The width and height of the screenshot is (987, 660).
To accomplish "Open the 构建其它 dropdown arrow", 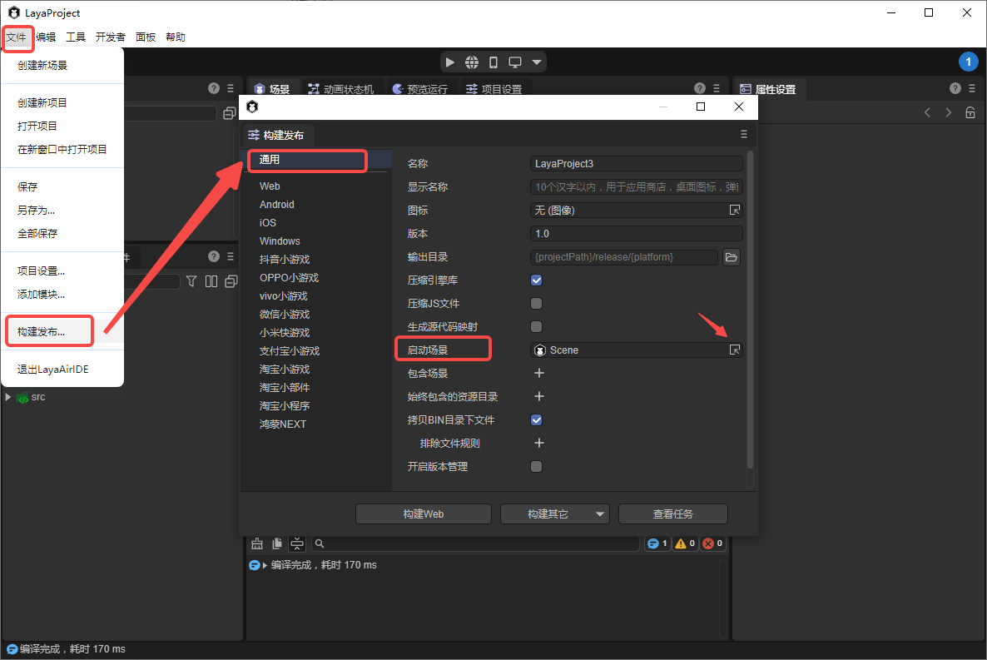I will tap(600, 514).
